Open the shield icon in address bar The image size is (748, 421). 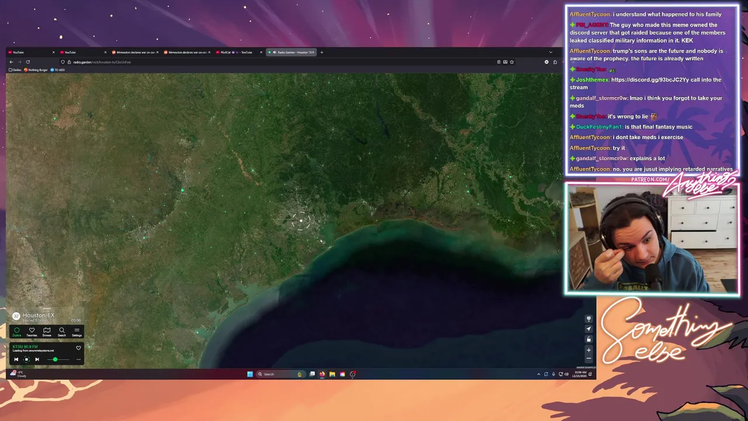(x=63, y=62)
